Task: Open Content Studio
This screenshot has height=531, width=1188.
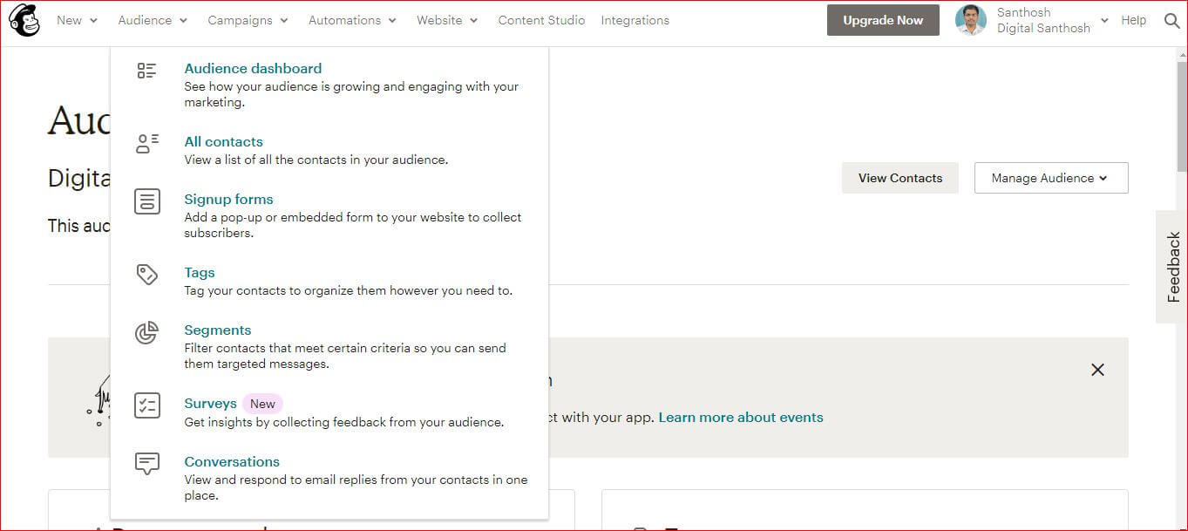Action: pyautogui.click(x=541, y=20)
